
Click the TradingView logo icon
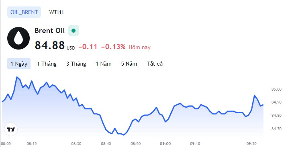pyautogui.click(x=11, y=129)
